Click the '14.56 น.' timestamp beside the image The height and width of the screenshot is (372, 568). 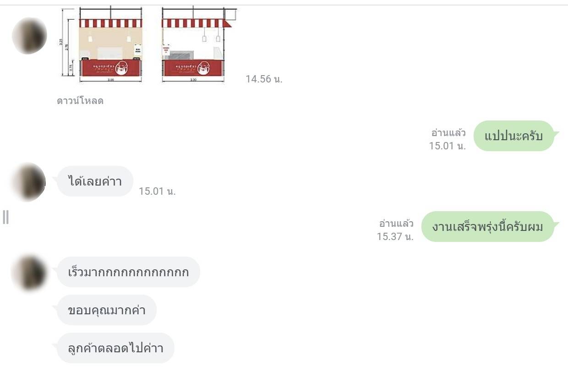264,79
